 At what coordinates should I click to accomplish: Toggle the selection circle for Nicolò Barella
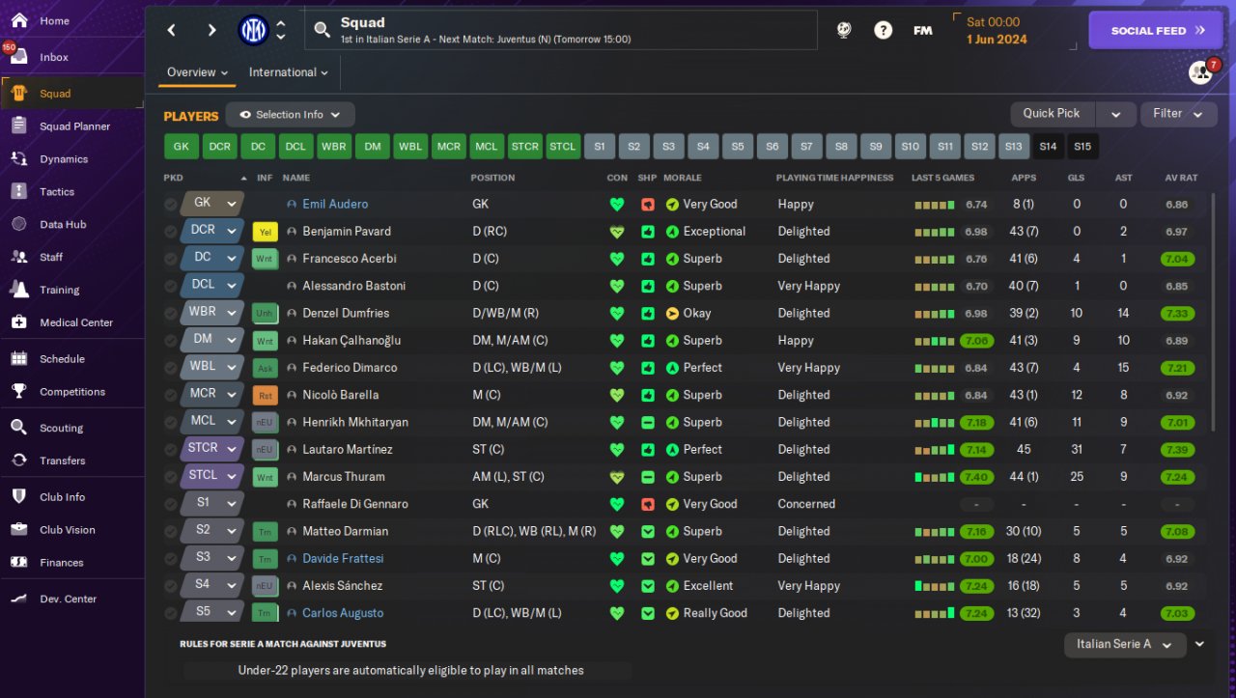pos(171,395)
